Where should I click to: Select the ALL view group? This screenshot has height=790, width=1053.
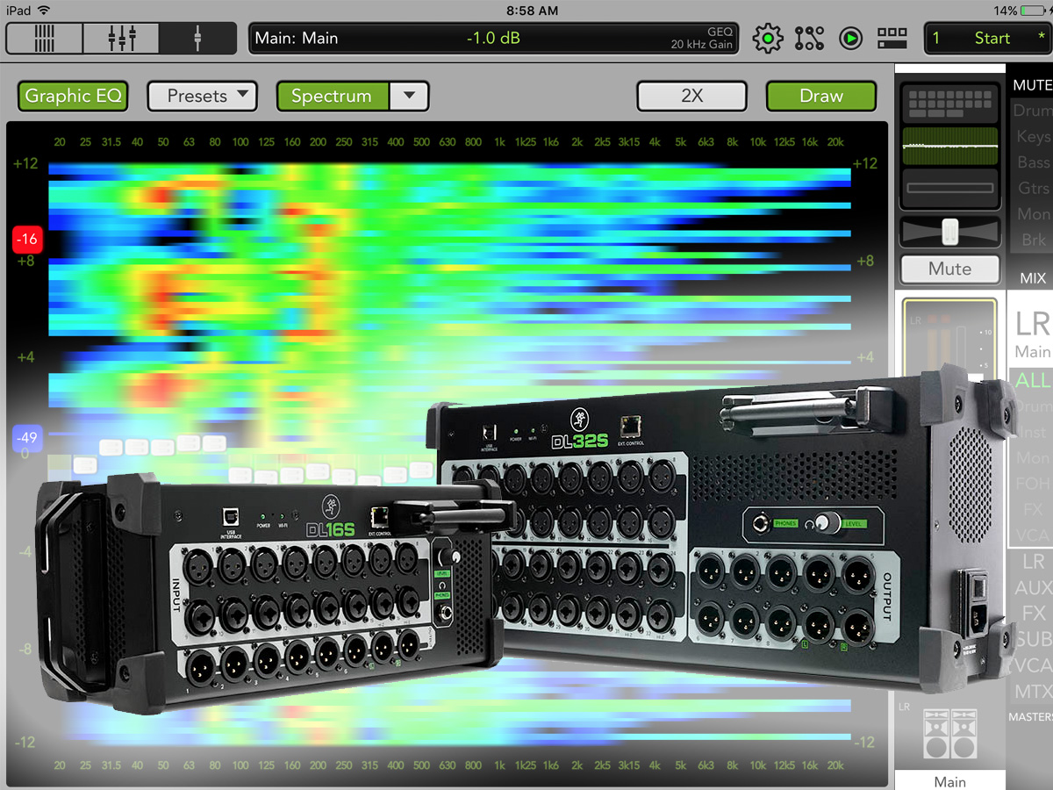1032,380
